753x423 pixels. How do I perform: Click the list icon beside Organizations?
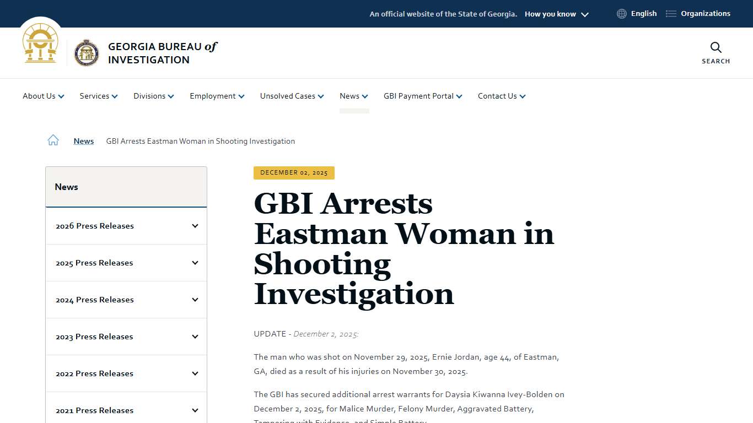point(670,13)
